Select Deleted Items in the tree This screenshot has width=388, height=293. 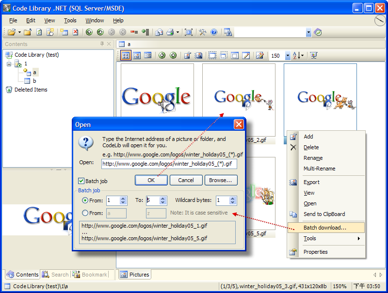(x=31, y=90)
